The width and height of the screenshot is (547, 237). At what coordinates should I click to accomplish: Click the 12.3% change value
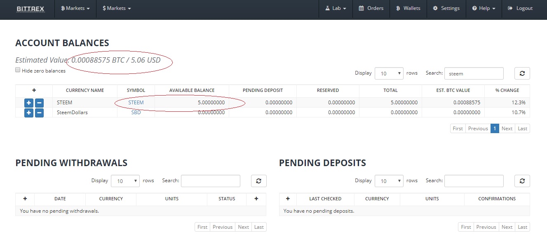(x=519, y=102)
